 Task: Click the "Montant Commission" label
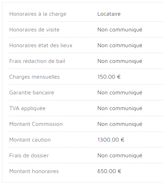pos(36,124)
